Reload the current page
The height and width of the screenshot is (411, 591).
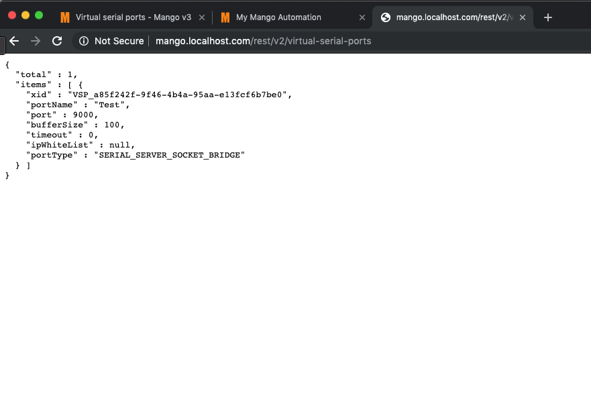[57, 41]
